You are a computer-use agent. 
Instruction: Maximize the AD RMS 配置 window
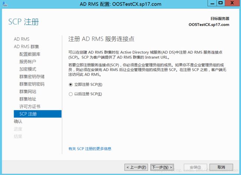tap(221, 3)
